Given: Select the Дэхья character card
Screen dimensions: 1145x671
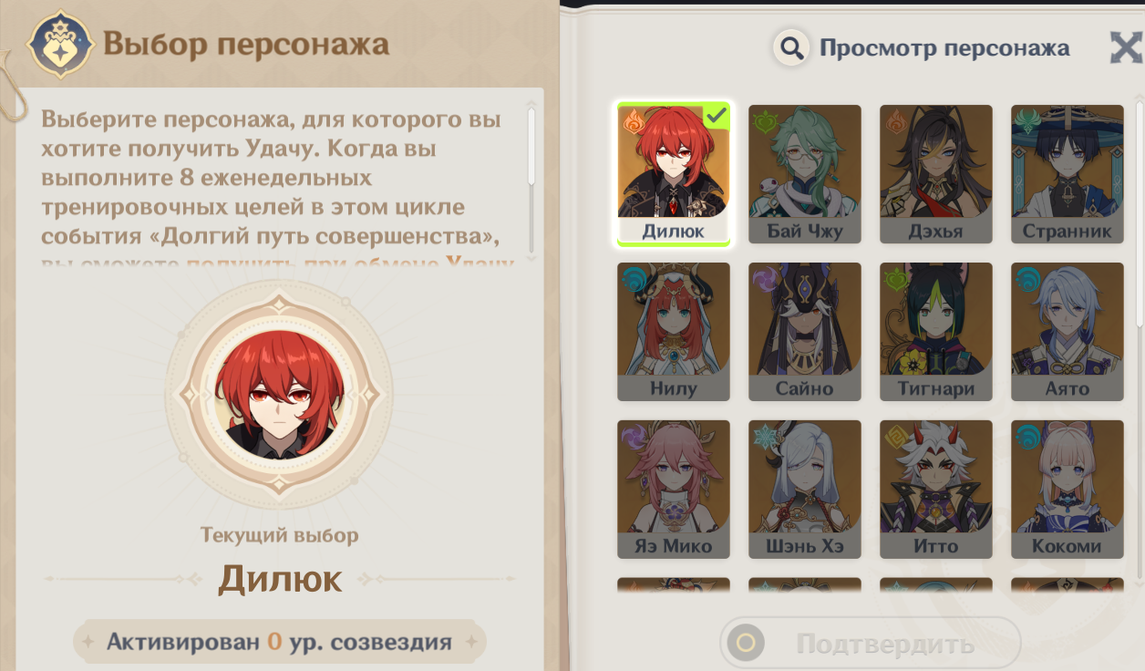Looking at the screenshot, I should click(936, 174).
